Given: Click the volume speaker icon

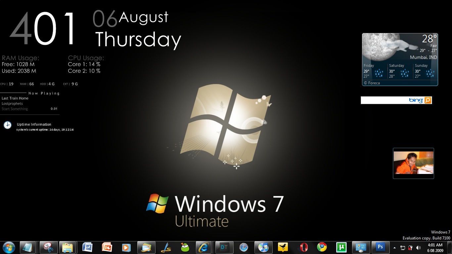Looking at the screenshot, I should 418,248.
